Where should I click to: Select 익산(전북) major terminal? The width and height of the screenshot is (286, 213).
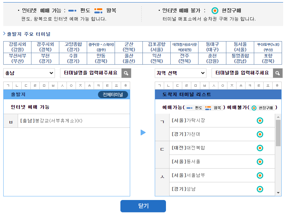(157, 58)
